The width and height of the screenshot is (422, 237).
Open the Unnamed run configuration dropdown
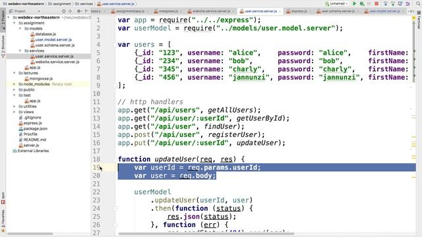pyautogui.click(x=336, y=3)
